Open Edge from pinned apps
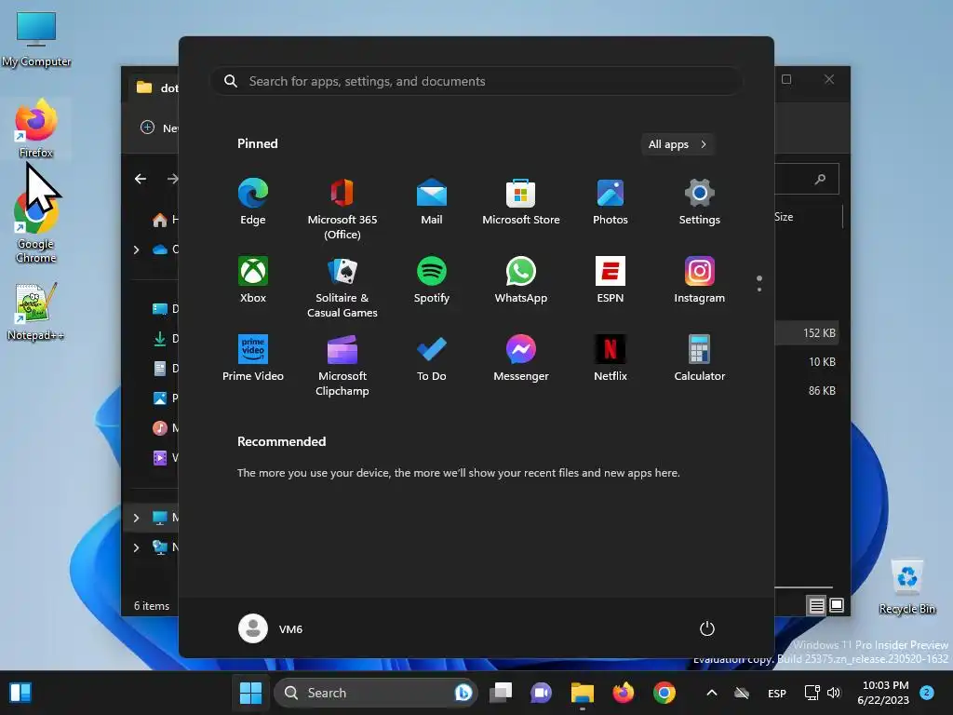The image size is (953, 715). point(253,202)
